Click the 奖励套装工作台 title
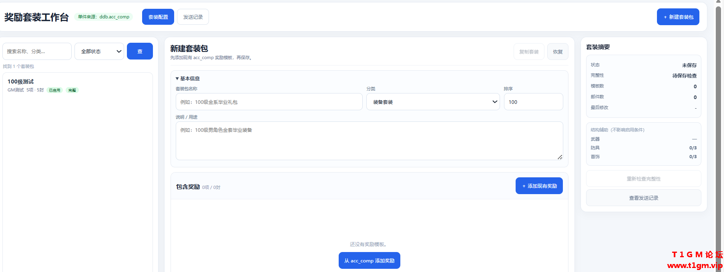Image resolution: width=725 pixels, height=272 pixels. (x=36, y=17)
